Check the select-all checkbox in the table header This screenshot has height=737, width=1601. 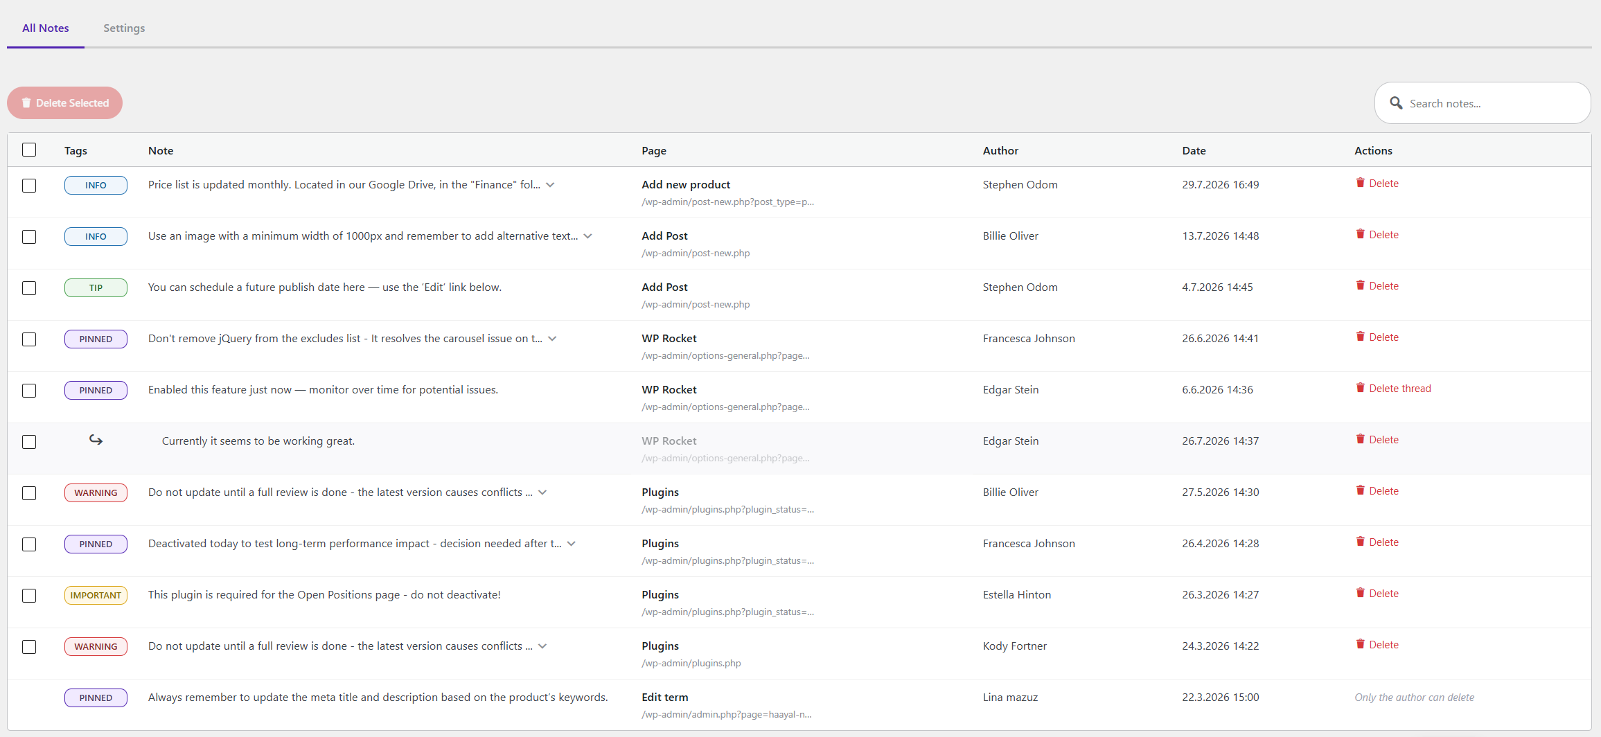28,150
